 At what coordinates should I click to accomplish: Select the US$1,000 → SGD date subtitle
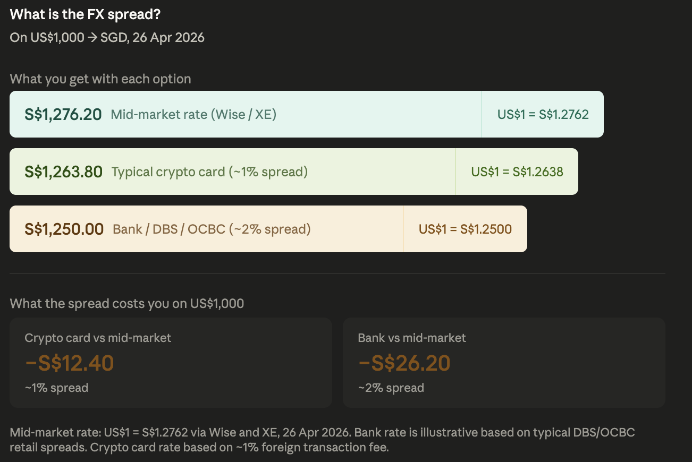107,38
